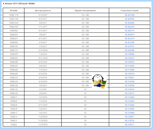Open link KB 3205386

tap(130, 50)
